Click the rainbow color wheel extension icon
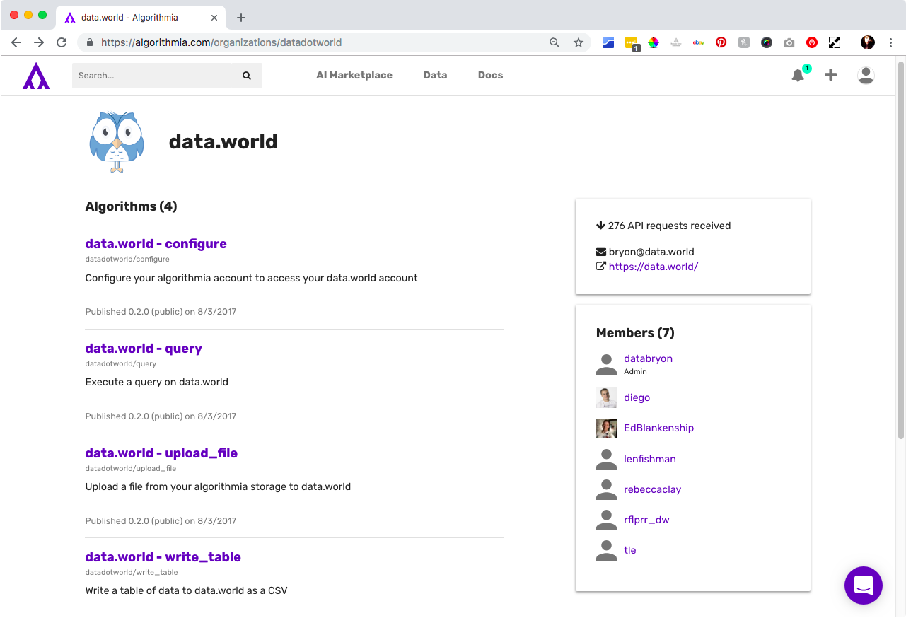 [654, 42]
